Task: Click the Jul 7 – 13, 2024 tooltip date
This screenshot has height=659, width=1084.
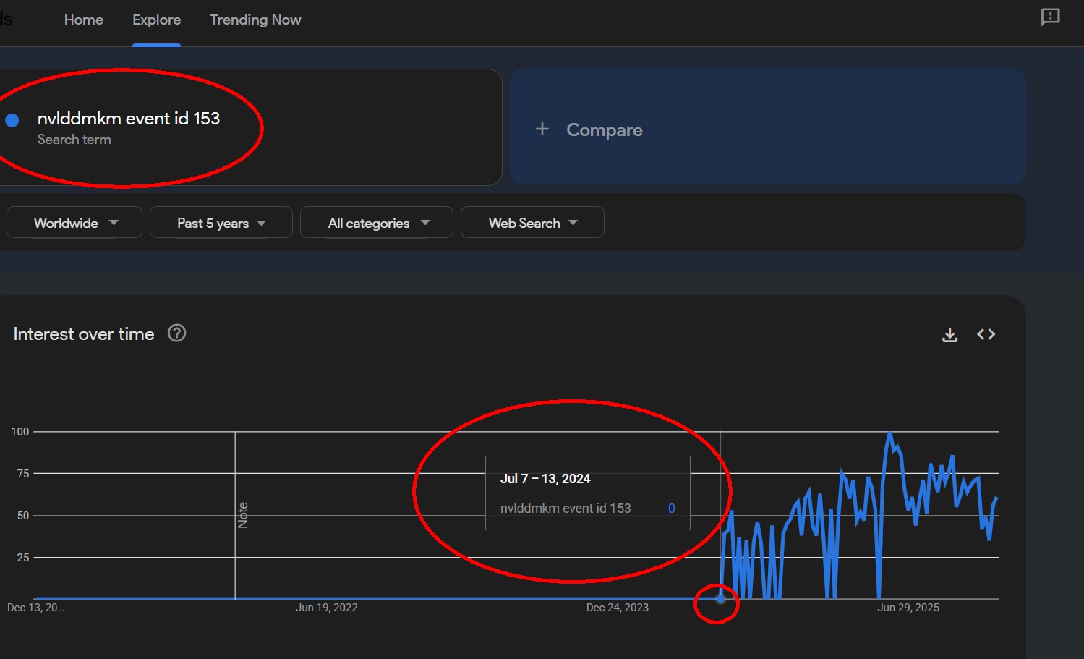Action: [545, 479]
